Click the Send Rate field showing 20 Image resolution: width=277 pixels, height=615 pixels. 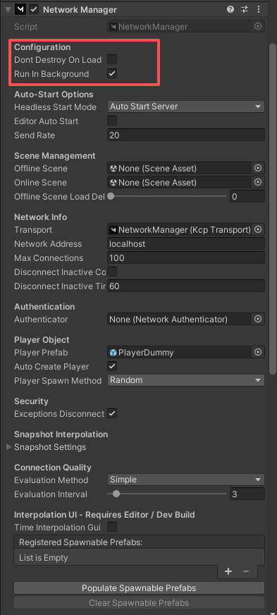pos(185,135)
